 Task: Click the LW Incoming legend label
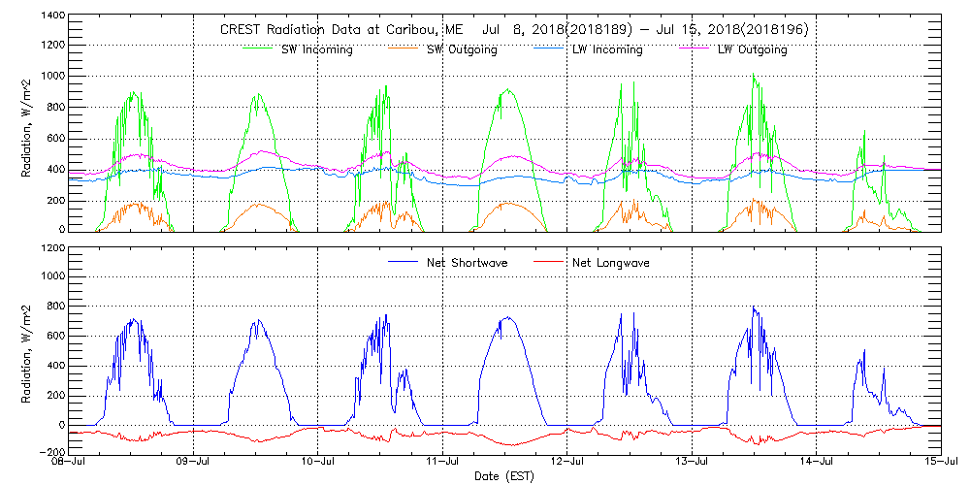click(x=606, y=49)
